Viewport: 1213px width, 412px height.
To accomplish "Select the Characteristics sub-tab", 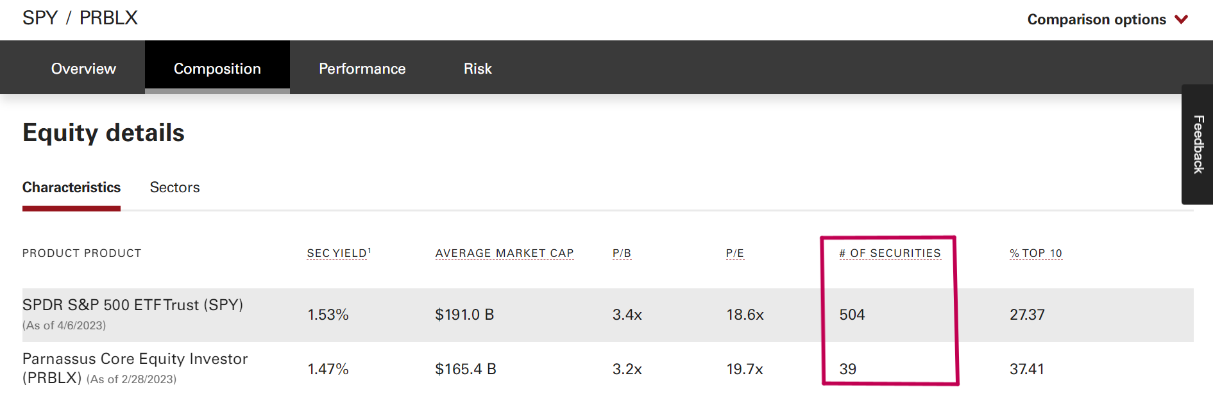I will tap(71, 187).
